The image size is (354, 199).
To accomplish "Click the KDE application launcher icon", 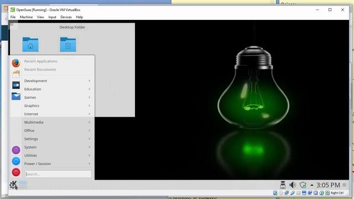I will pyautogui.click(x=13, y=185).
